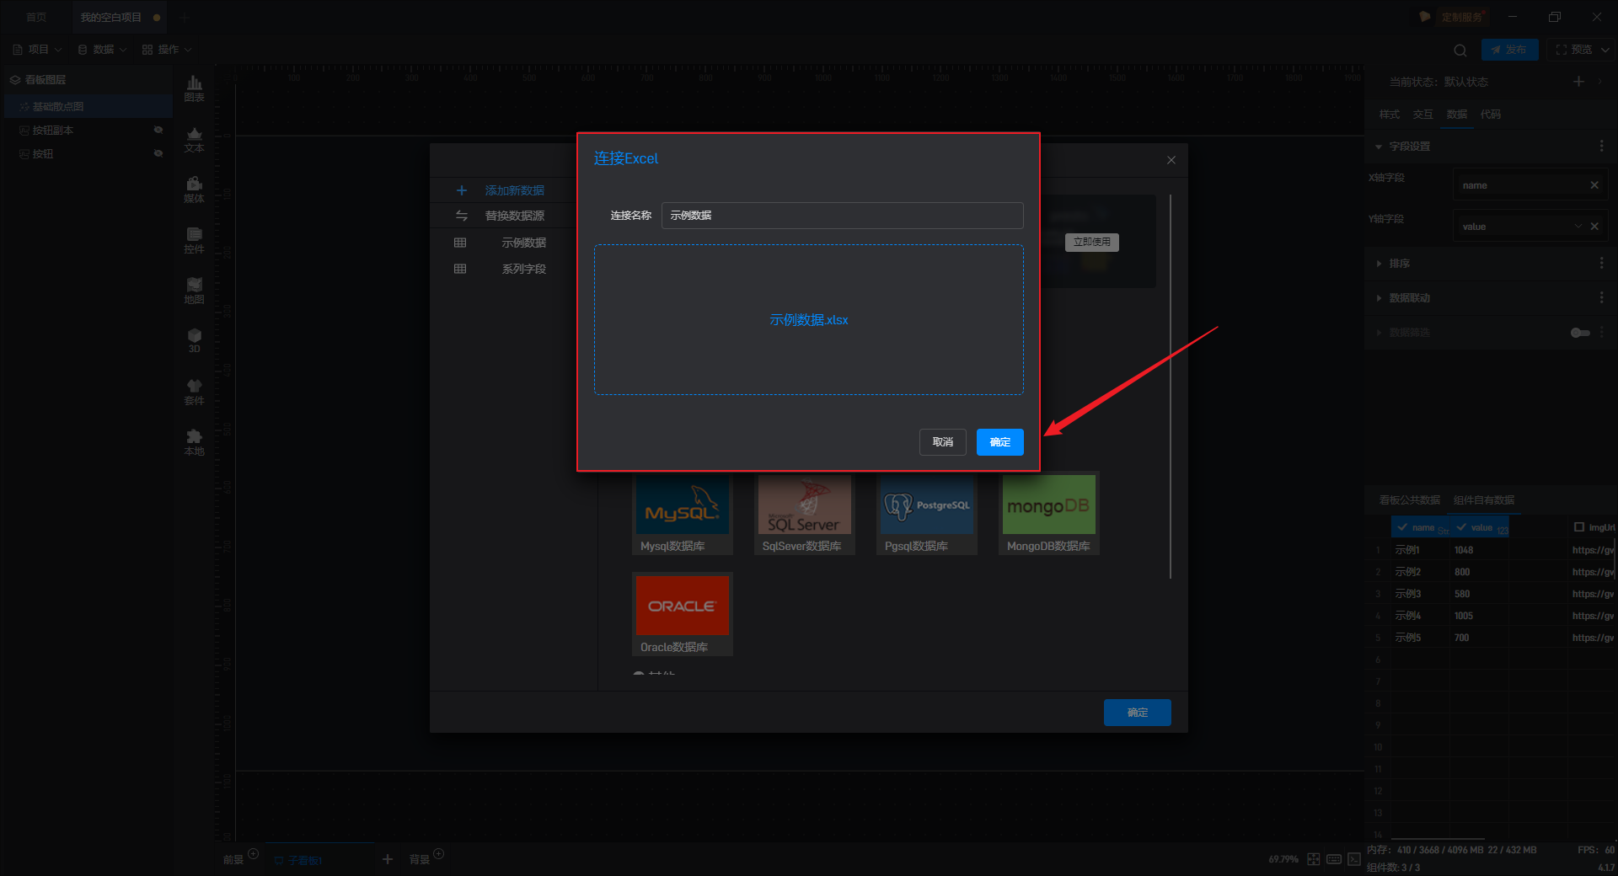Add a new state with plus icon
Image resolution: width=1618 pixels, height=876 pixels.
(1578, 82)
